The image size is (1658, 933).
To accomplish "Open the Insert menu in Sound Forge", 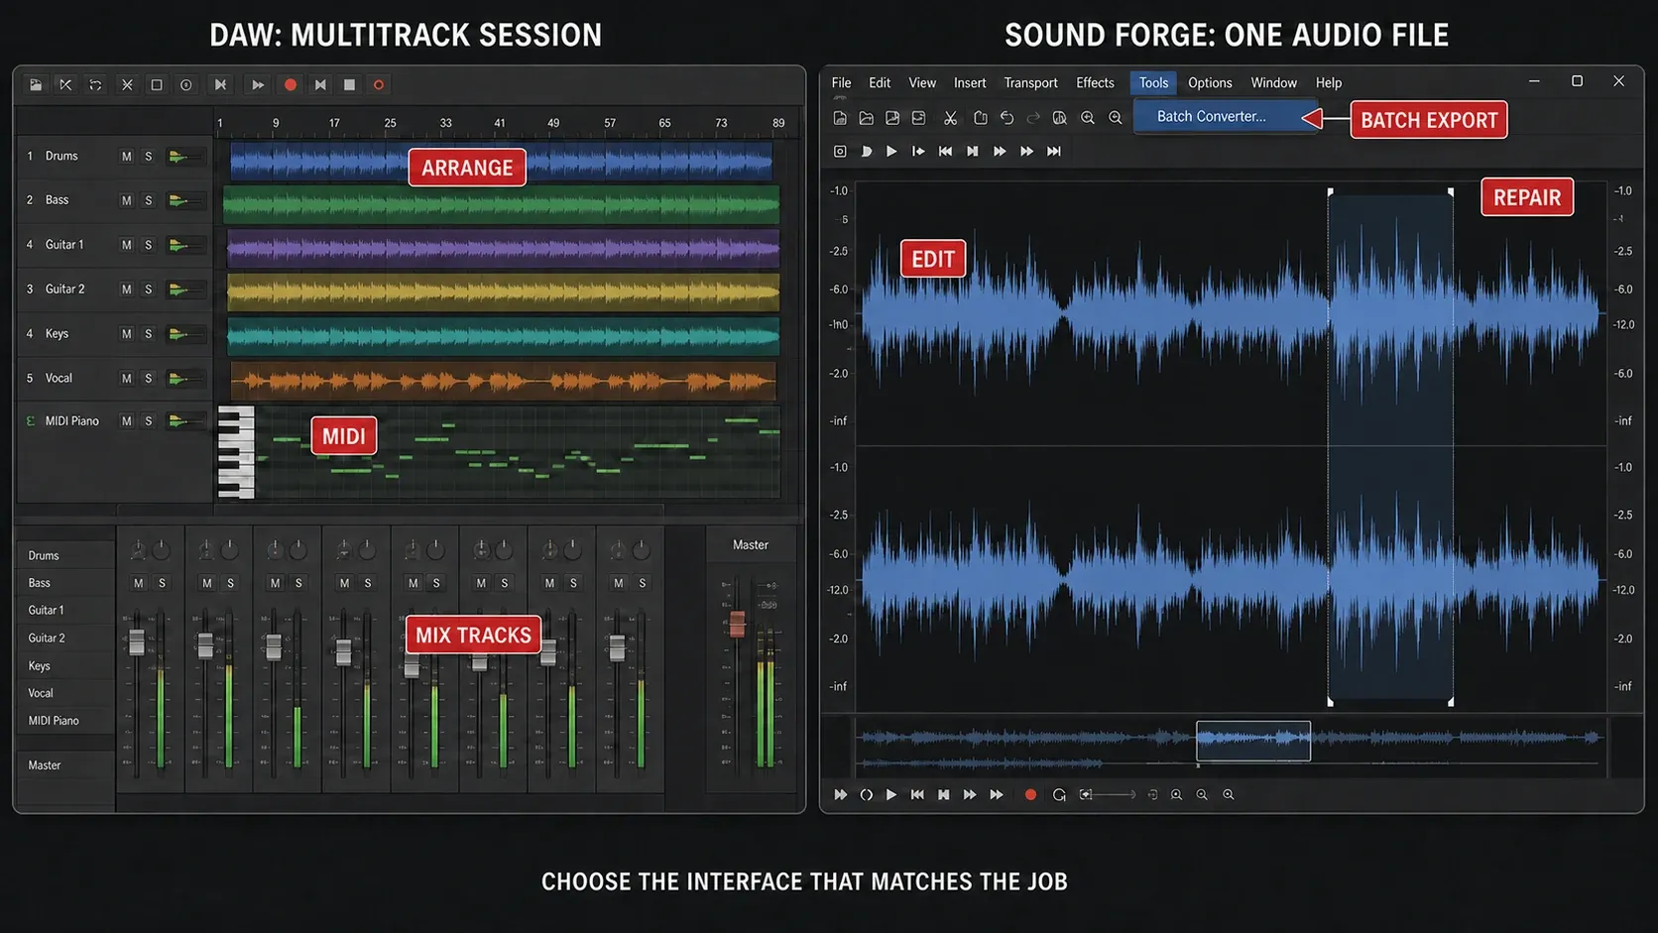I will tap(970, 83).
